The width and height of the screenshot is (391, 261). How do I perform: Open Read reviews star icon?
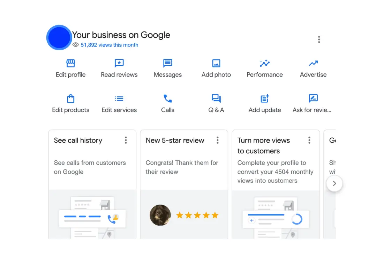coord(119,63)
